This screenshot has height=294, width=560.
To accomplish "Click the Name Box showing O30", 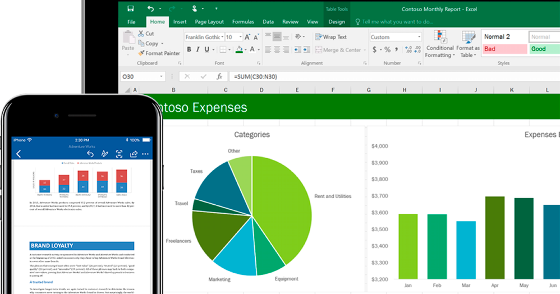I will pyautogui.click(x=139, y=76).
